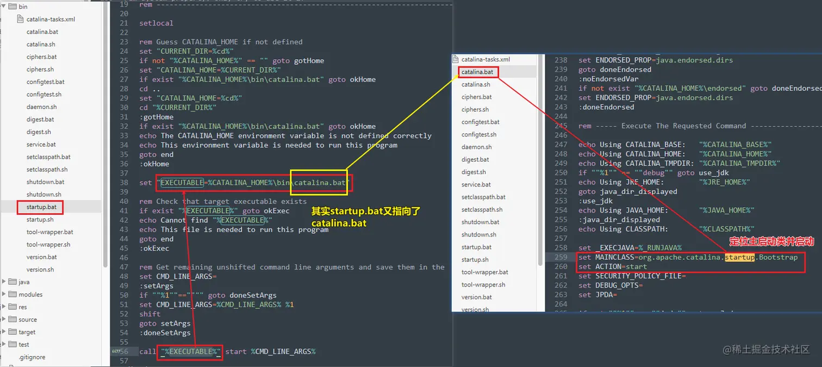Click the marker icon beside line 56

tap(115, 352)
